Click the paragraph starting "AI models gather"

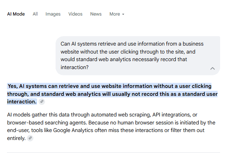[111, 127]
